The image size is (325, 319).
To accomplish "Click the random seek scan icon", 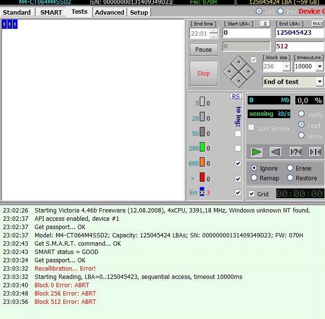I will [x=296, y=152].
